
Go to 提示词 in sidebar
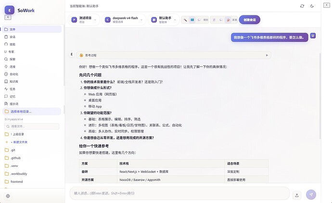pyautogui.click(x=32, y=104)
